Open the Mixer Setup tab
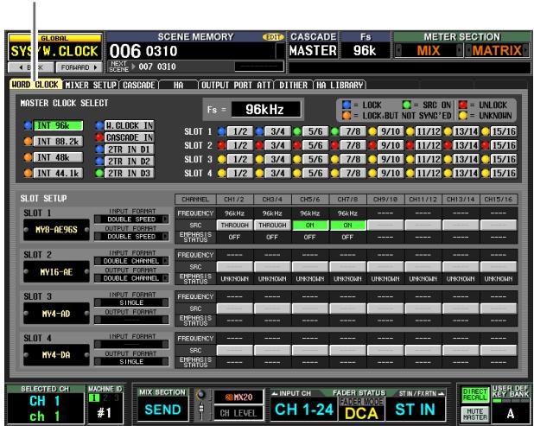 point(91,85)
